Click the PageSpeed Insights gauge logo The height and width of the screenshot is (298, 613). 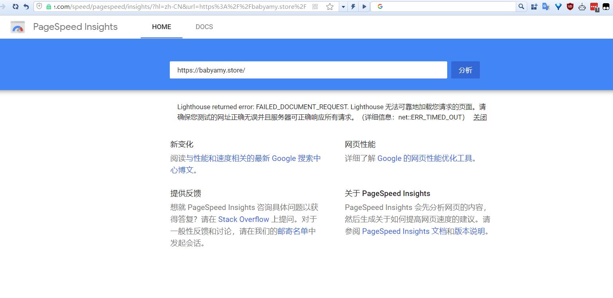click(x=18, y=27)
